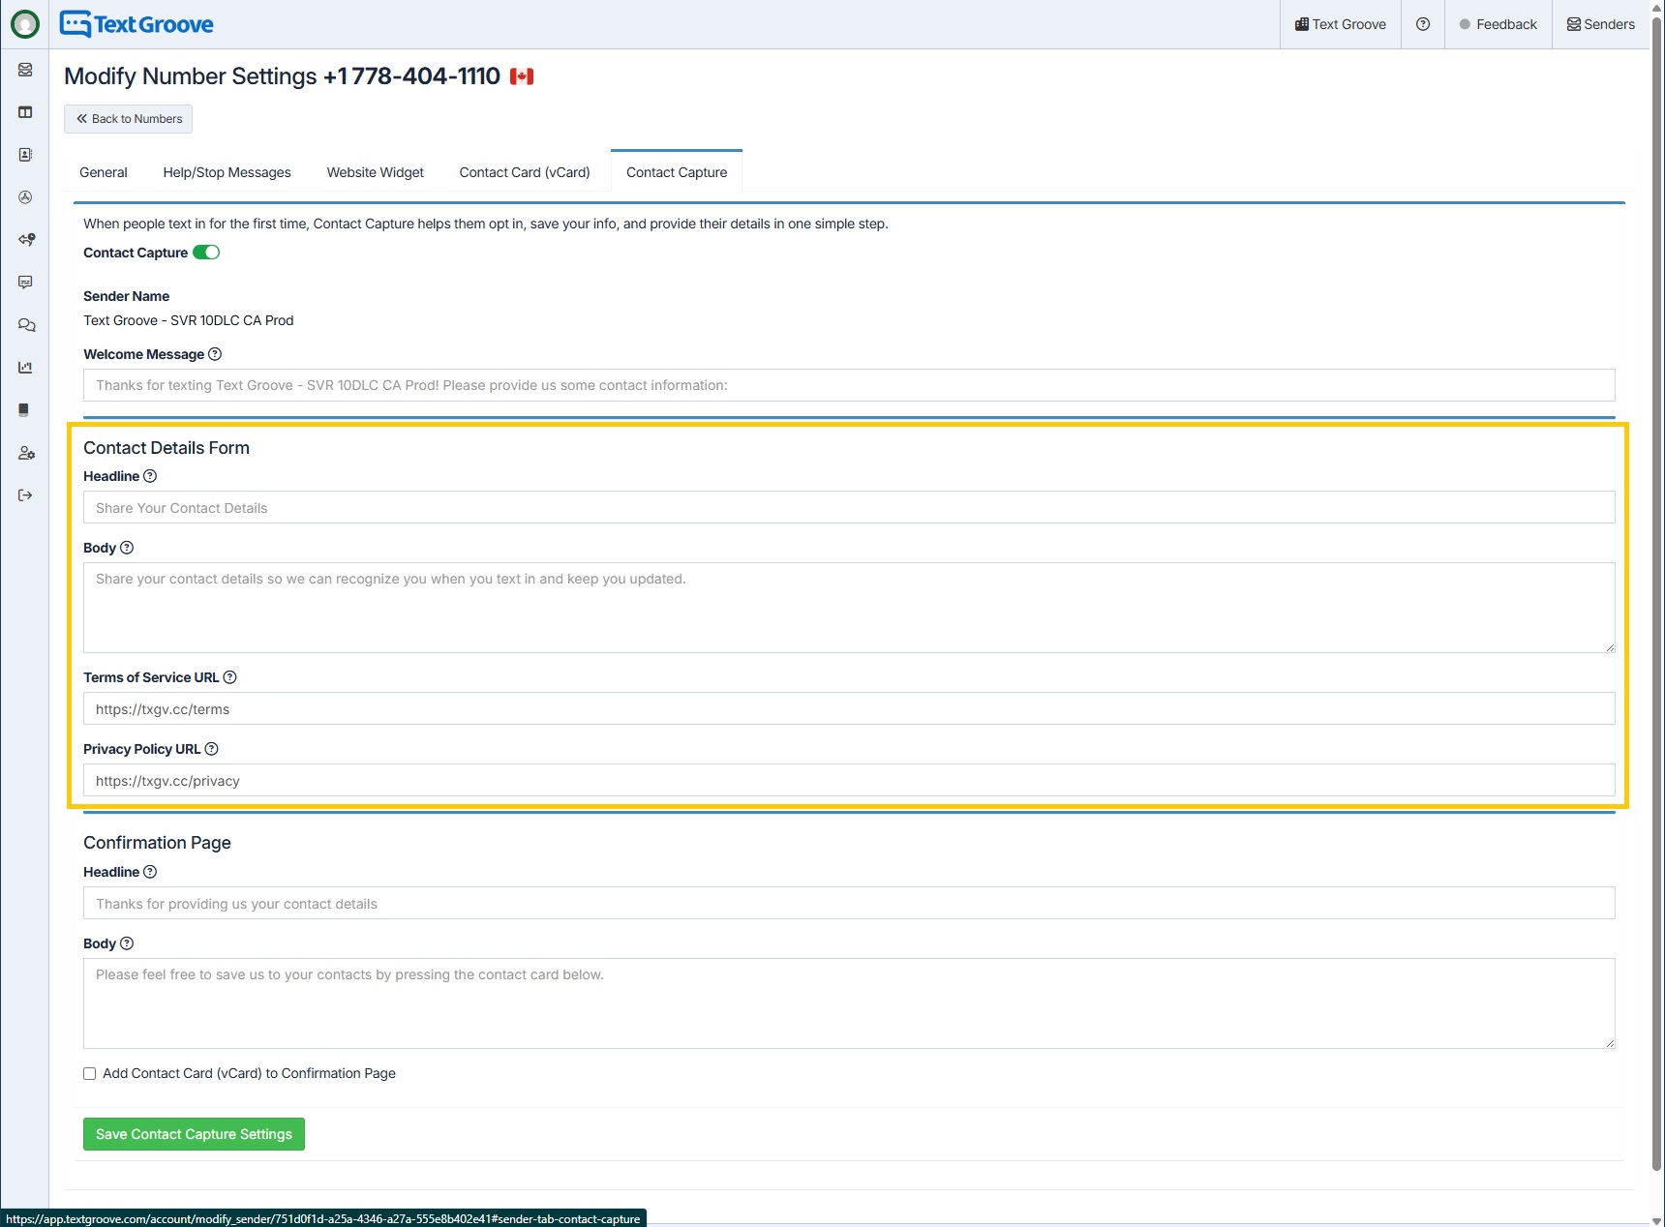Screen dimensions: 1665x1227
Task: Click the Contact Details Form Headline field
Action: pos(848,508)
